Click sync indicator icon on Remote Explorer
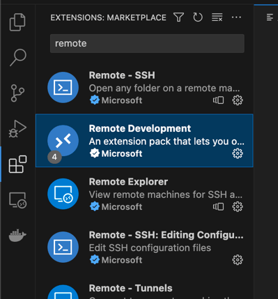Viewport: 278px width, 299px height. 219,207
